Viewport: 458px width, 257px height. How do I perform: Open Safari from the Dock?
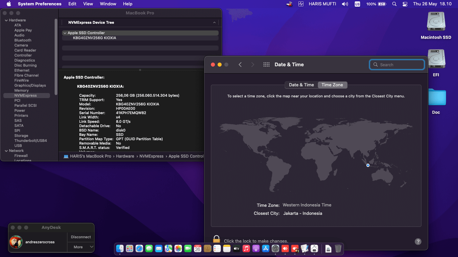139,249
